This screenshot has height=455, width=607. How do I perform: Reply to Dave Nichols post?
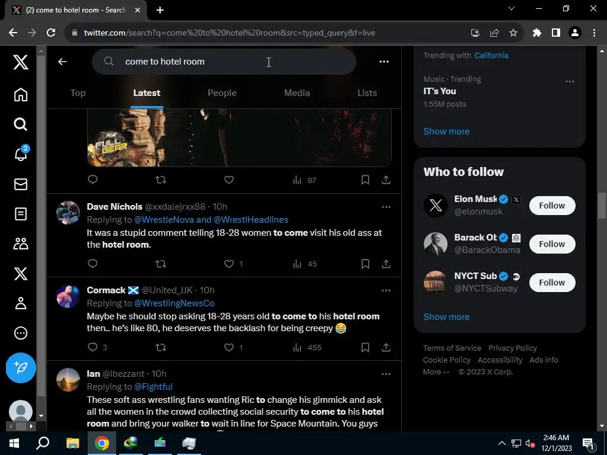coord(92,264)
